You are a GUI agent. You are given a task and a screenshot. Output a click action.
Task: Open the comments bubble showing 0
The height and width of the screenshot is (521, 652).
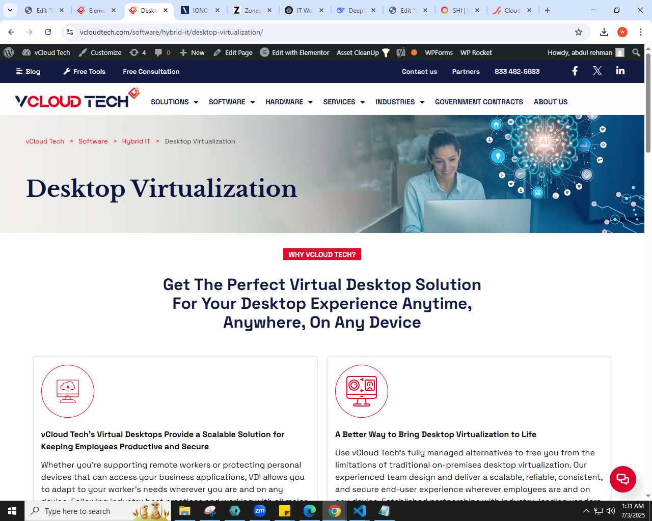162,52
